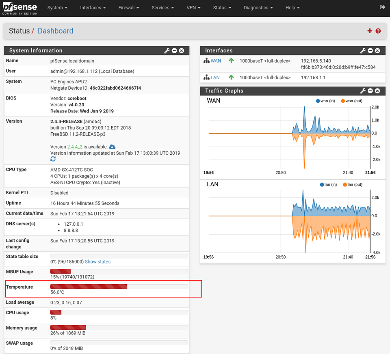Click the load average values 0.23, 0.16, 0.07
390x354 pixels.
(x=66, y=302)
